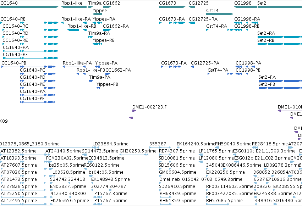Select transcript CG1640-RB
Screen dimensions: 302x206
[x=29, y=23]
